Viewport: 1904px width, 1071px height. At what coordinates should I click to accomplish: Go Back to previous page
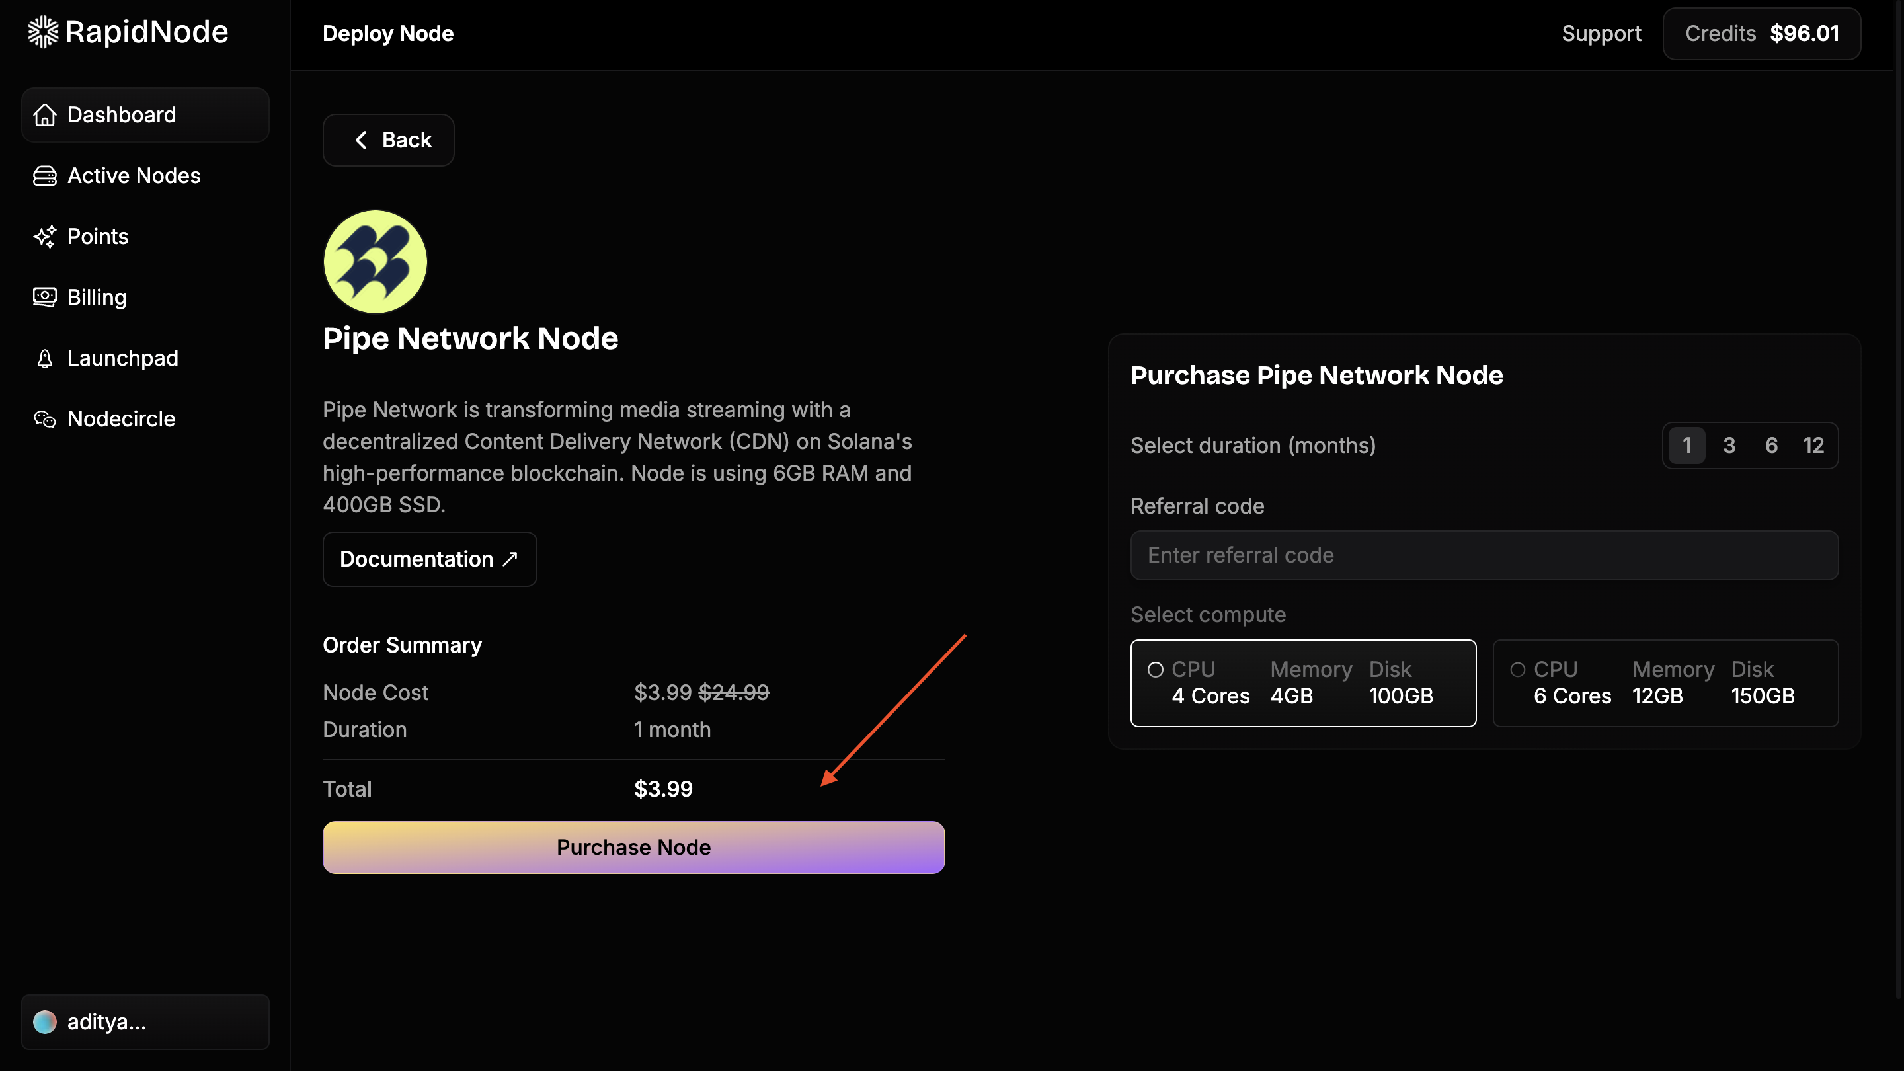coord(388,140)
